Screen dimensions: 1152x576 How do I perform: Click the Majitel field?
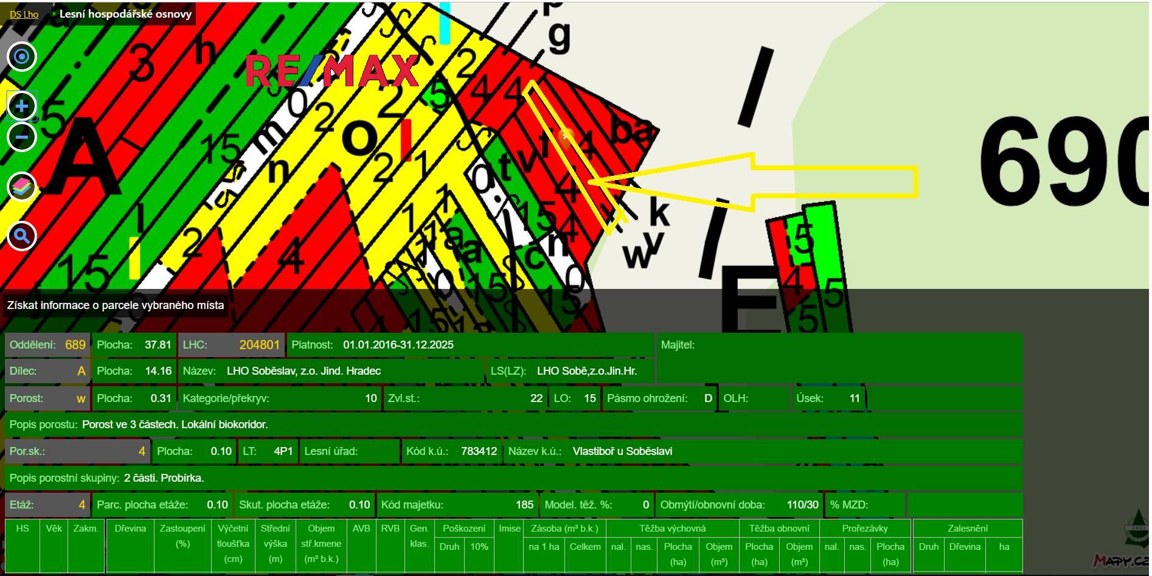coord(839,358)
